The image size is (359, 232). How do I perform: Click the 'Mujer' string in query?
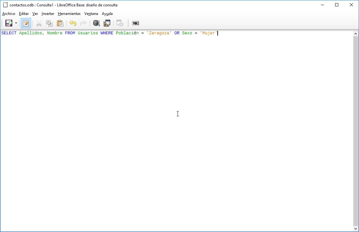pos(208,33)
